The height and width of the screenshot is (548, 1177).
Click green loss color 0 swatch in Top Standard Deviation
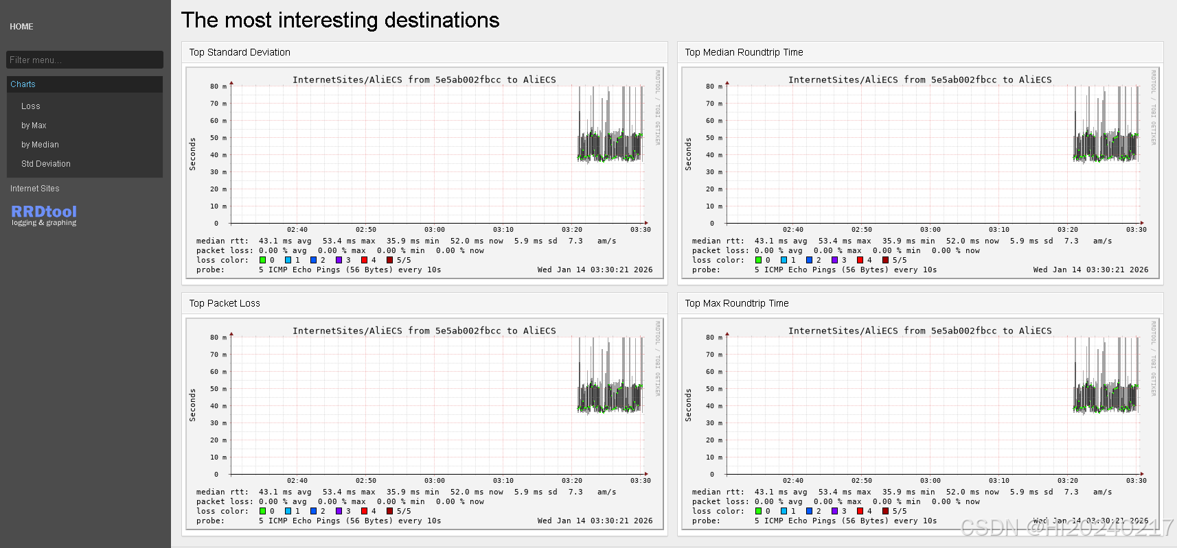262,261
